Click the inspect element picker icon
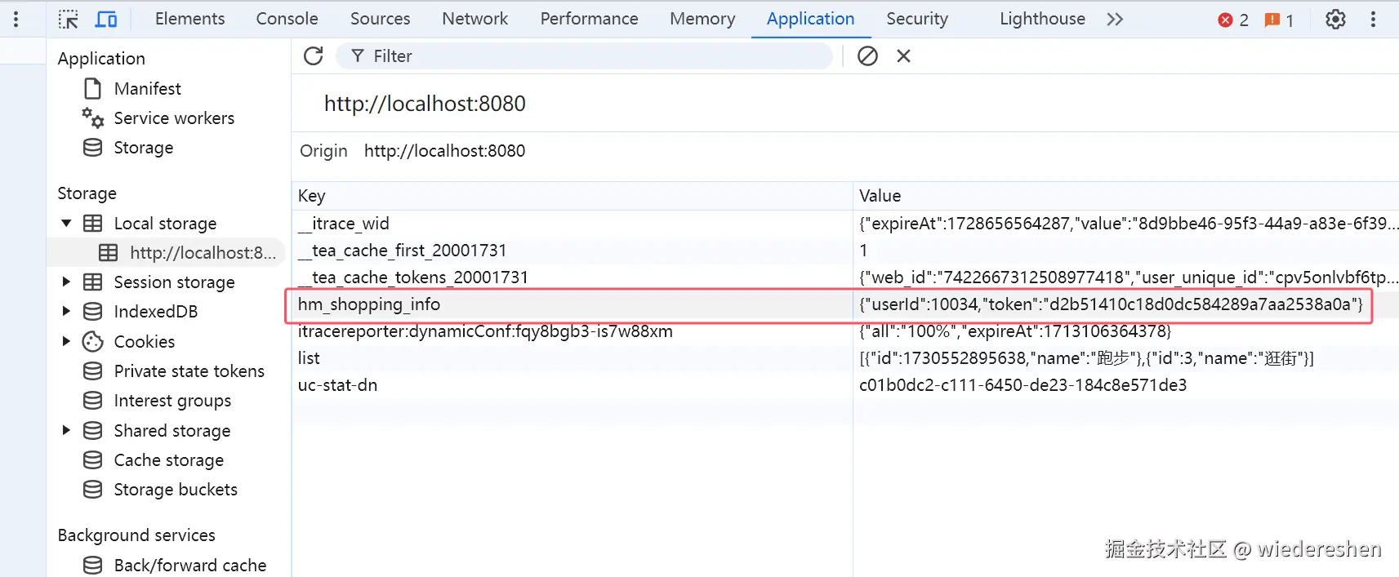This screenshot has width=1399, height=577. (69, 19)
